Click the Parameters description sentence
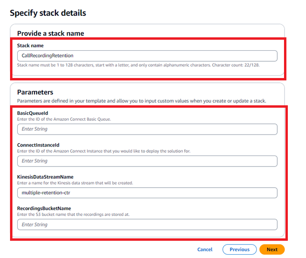The image size is (306, 258). tap(141, 101)
